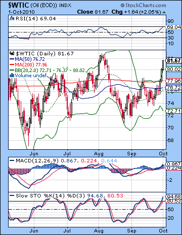Screen dimensions: 182x235
Task: Click the Sep marker under the stochastic panel
Action: pos(131,231)
